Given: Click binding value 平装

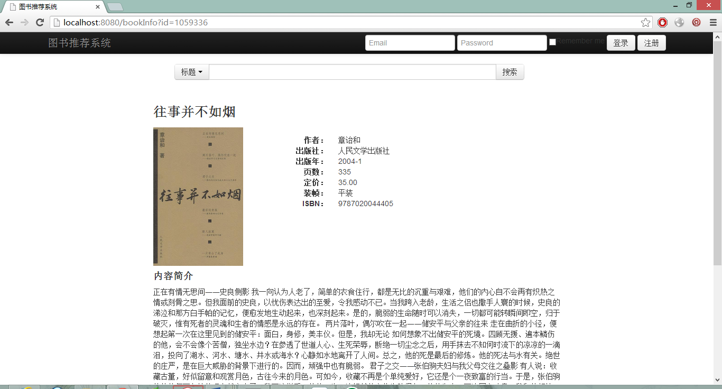Looking at the screenshot, I should [x=346, y=193].
